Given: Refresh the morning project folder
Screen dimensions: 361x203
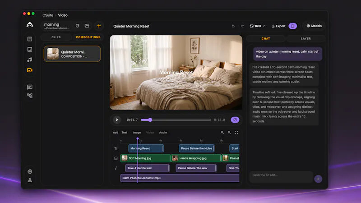Looking at the screenshot, I should [77, 26].
